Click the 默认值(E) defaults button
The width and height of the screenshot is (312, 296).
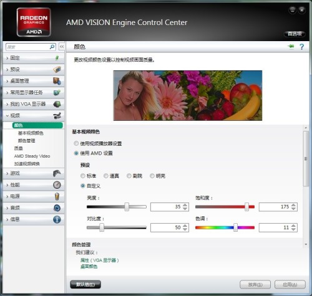click(x=85, y=284)
